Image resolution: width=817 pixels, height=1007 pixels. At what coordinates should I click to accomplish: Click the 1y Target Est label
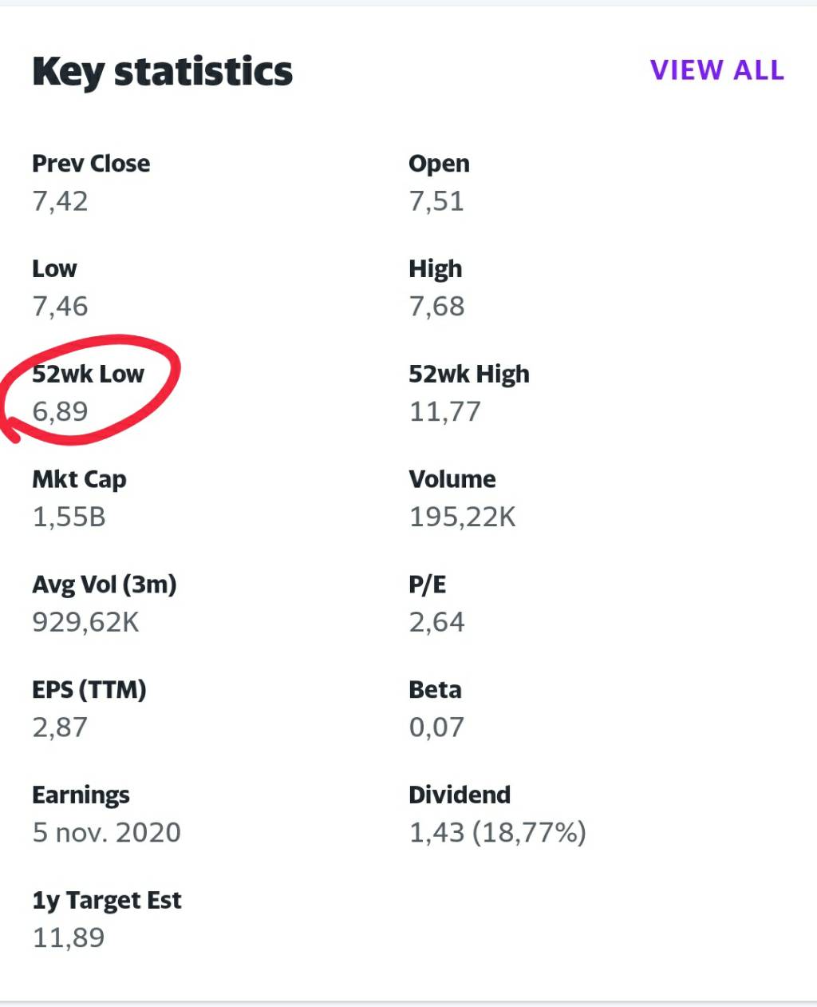pos(106,901)
